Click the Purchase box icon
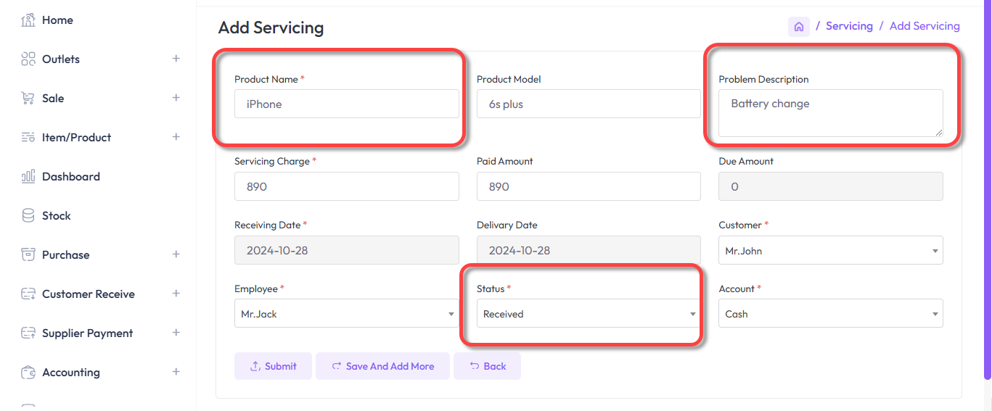Viewport: 992px width, 411px height. tap(28, 255)
